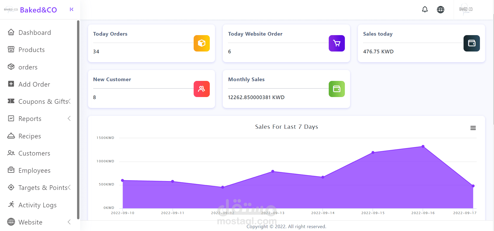Expand the Website submenu chevron
Viewport: 494px width, 231px height.
pyautogui.click(x=69, y=222)
